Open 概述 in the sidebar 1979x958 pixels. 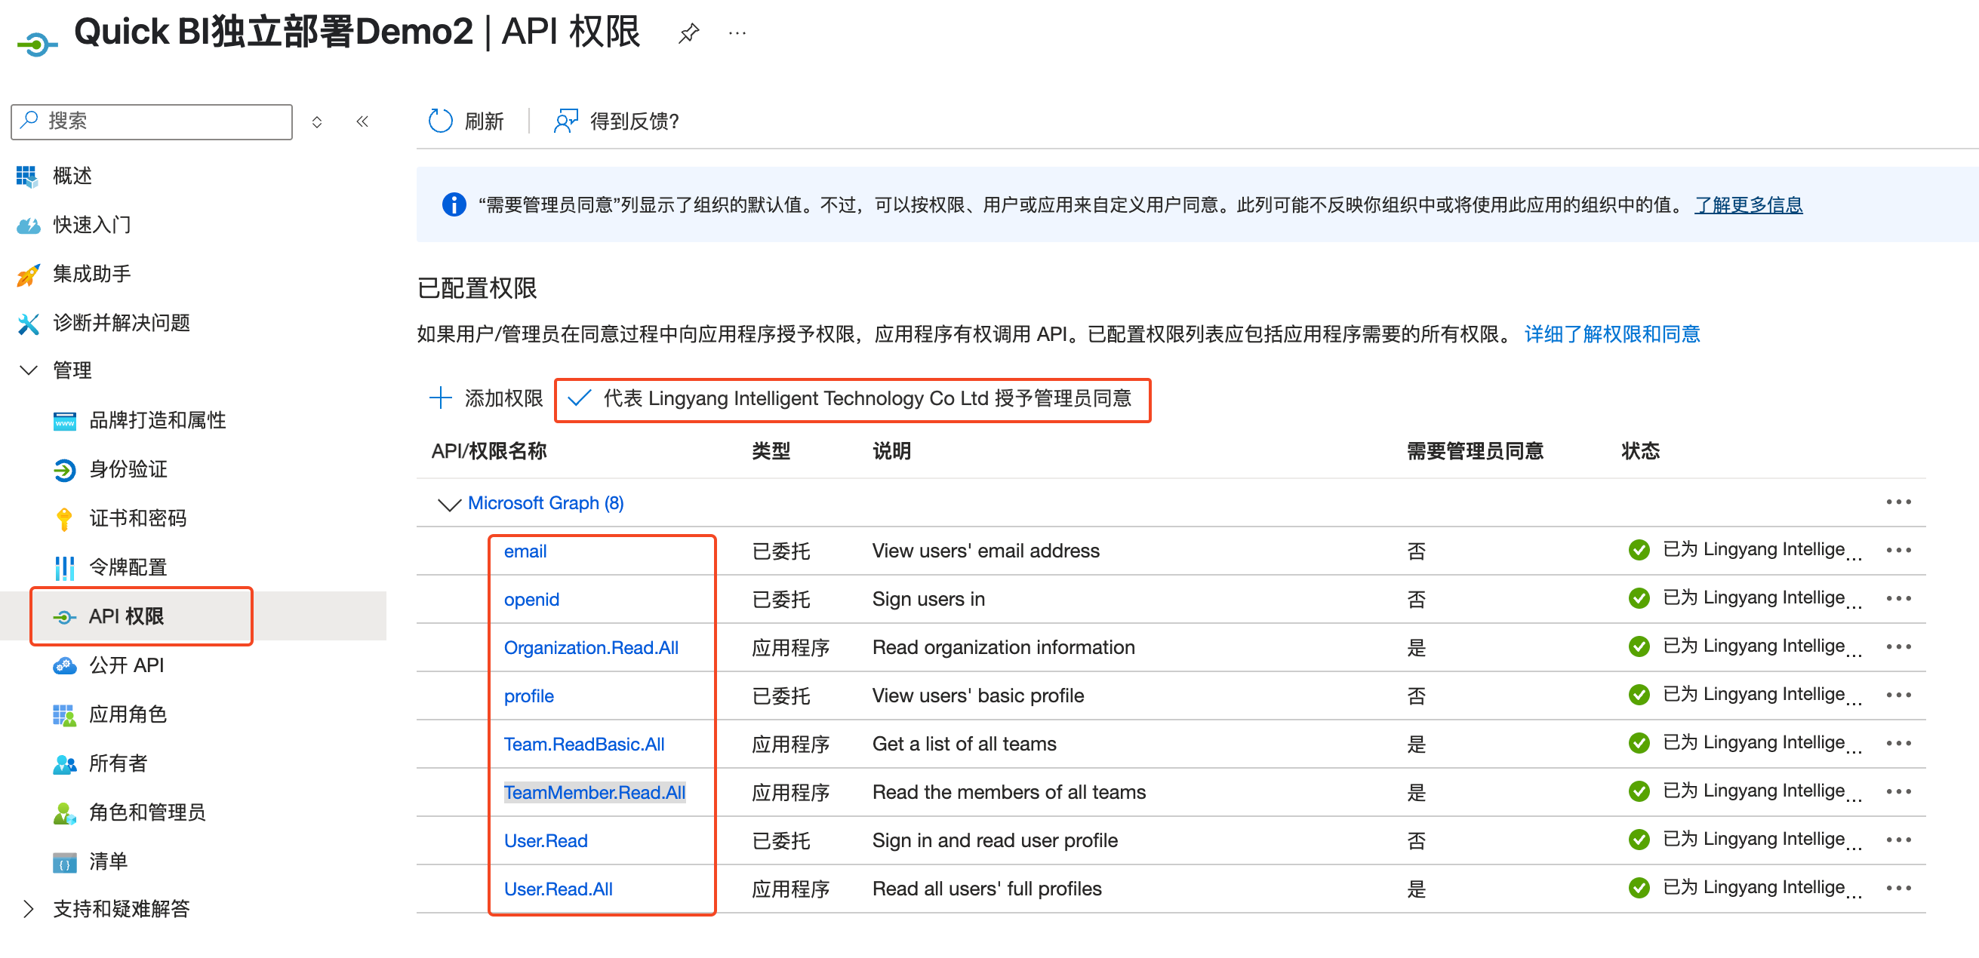[72, 176]
